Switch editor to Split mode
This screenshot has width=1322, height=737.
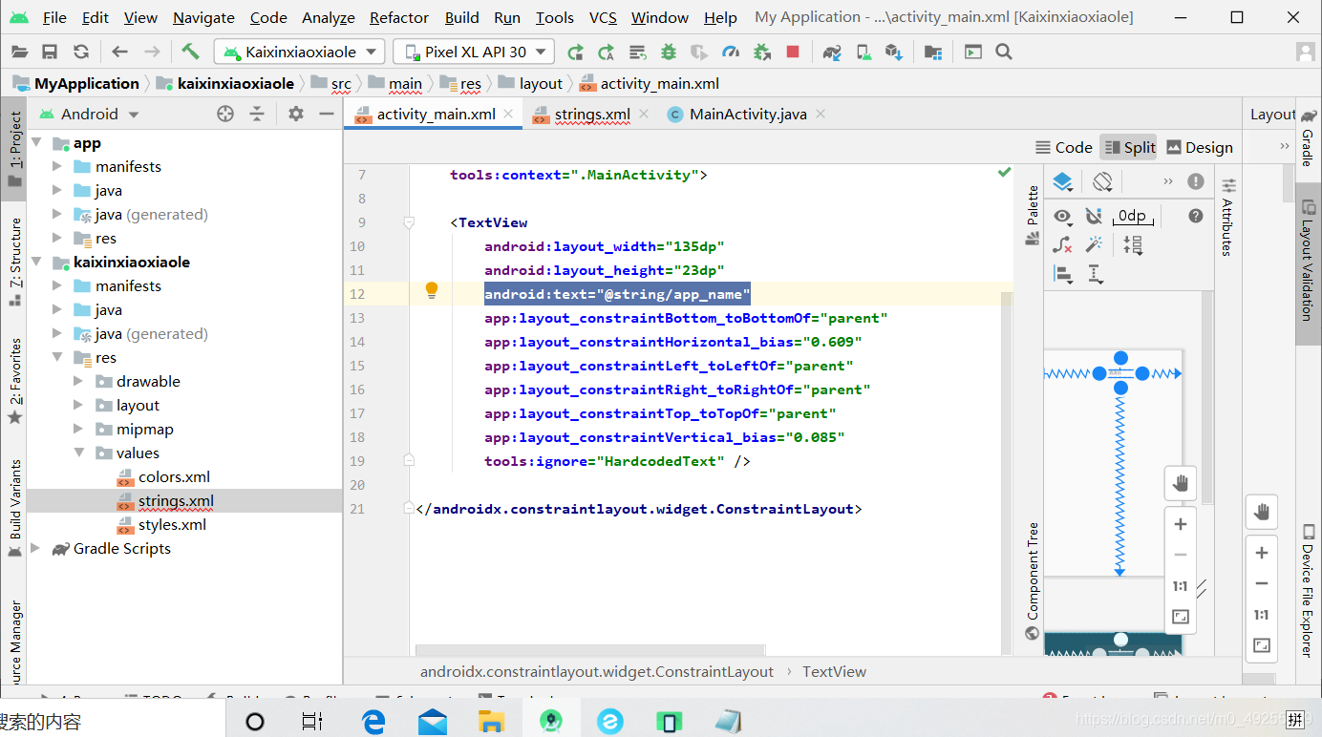pos(1129,146)
